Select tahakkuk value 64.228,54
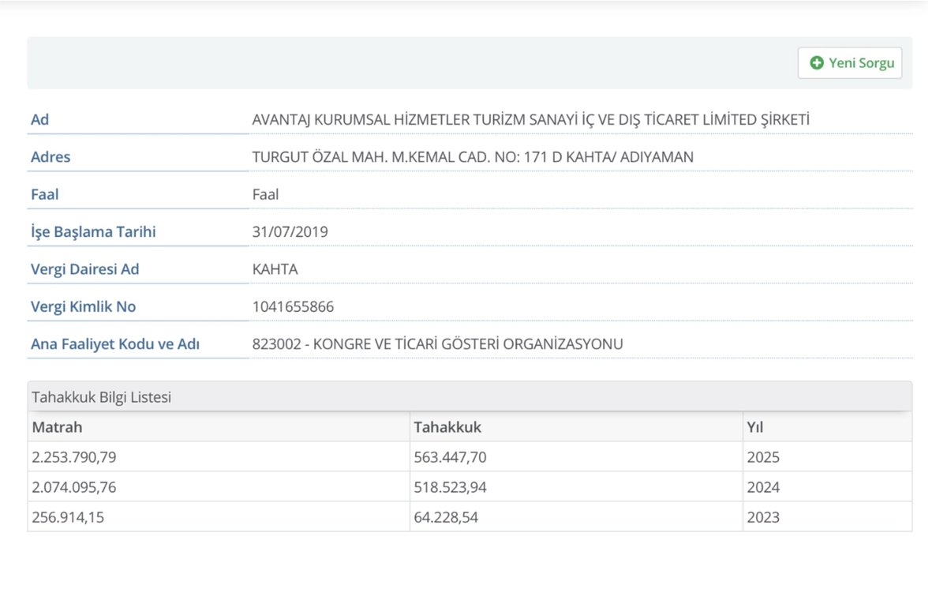This screenshot has height=589, width=947. 446,517
